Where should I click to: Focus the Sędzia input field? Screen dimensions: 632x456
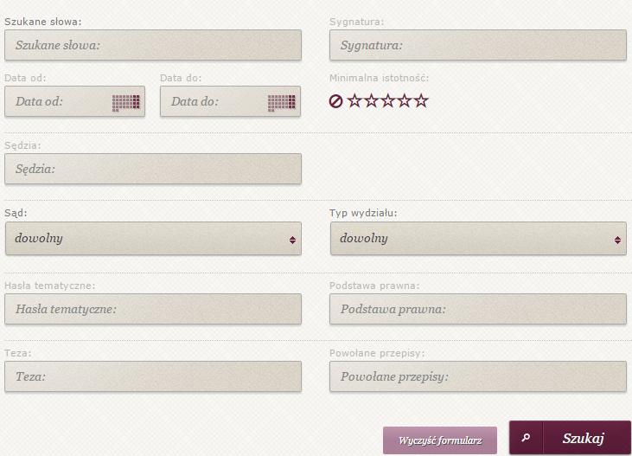(x=153, y=169)
